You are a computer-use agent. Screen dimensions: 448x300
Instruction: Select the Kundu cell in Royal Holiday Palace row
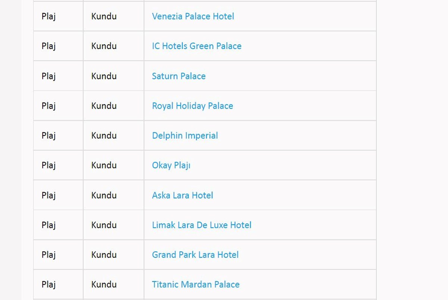click(x=113, y=106)
